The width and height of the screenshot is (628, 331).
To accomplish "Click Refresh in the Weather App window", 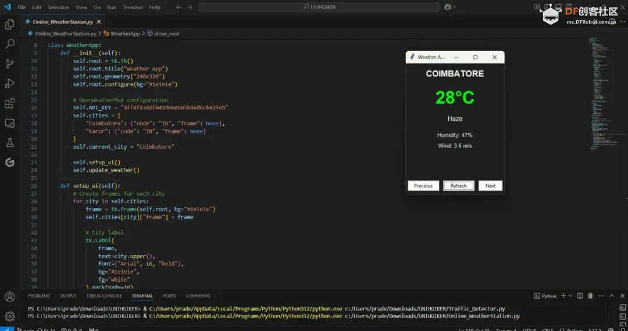I will pos(459,185).
